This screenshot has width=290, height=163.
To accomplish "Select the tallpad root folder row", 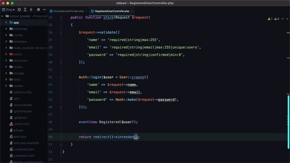I will click(24, 16).
